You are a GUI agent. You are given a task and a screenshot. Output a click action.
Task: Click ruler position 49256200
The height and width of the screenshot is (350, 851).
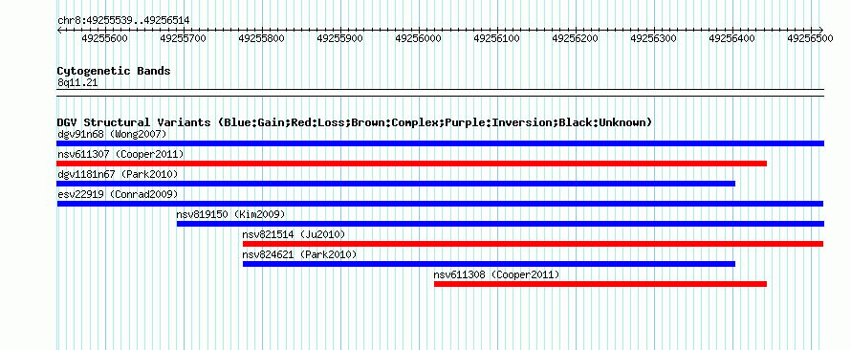pyautogui.click(x=575, y=38)
